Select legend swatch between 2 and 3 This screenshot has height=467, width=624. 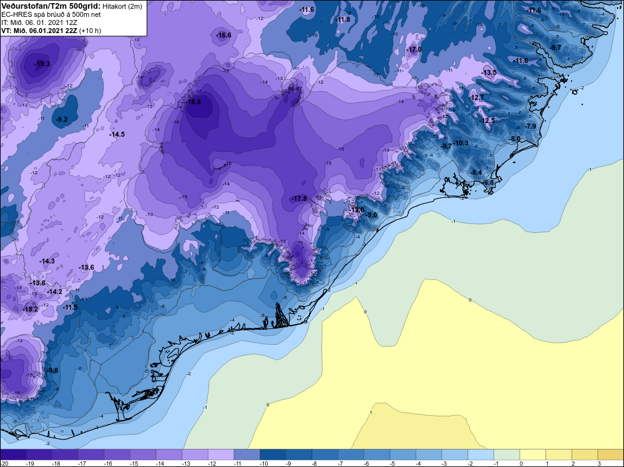(x=585, y=455)
